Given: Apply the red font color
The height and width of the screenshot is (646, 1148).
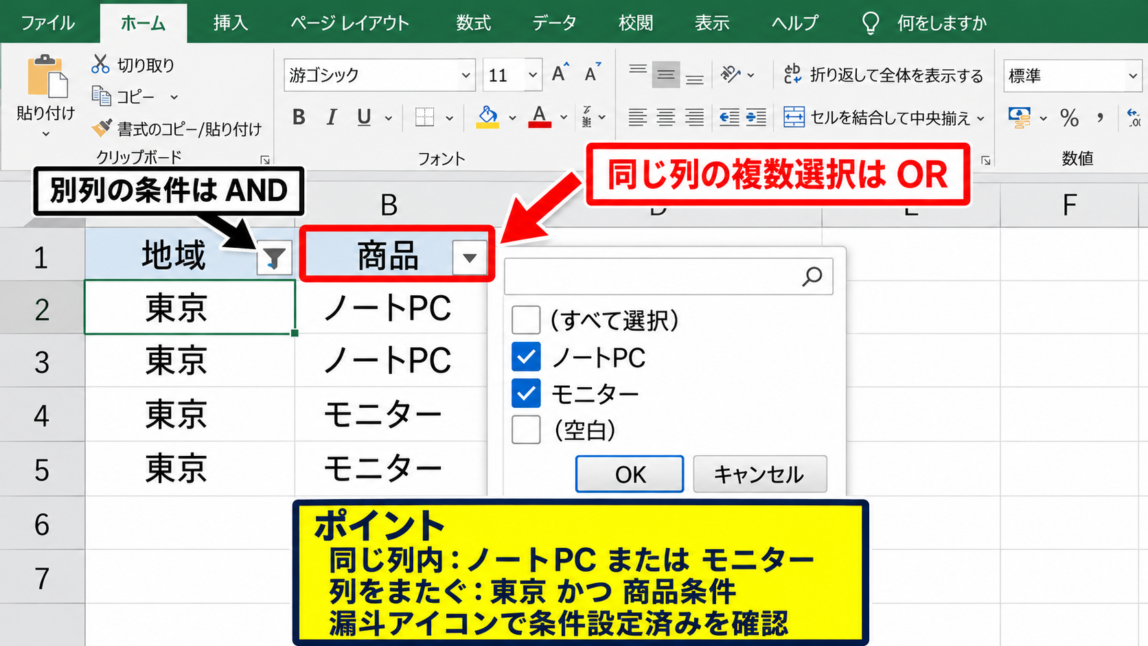Looking at the screenshot, I should [x=540, y=117].
